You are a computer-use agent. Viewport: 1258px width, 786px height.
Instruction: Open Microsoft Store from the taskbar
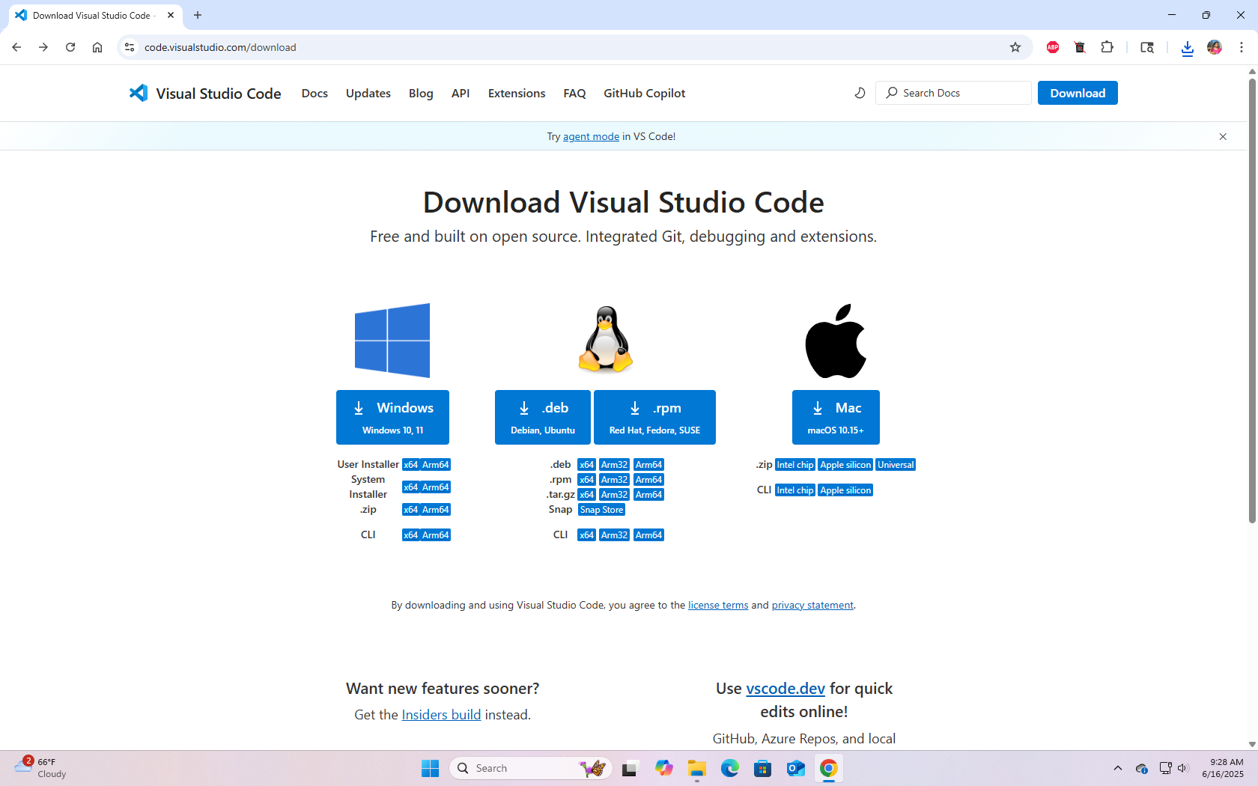[763, 768]
